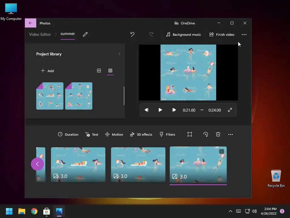290x218 pixels.
Task: Launch Chrome from the taskbar
Action: pyautogui.click(x=34, y=211)
